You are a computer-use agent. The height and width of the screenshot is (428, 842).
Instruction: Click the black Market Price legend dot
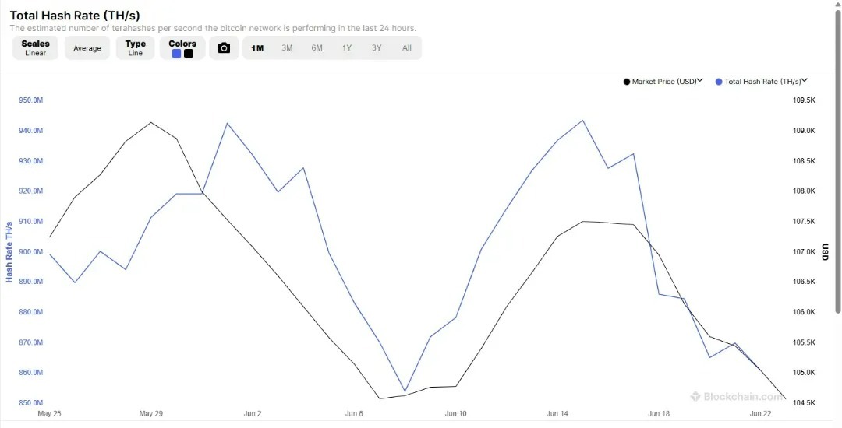(627, 82)
